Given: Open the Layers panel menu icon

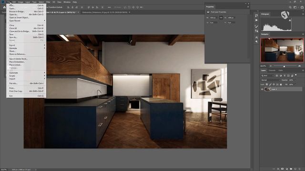Looking at the screenshot, I should [x=303, y=71].
